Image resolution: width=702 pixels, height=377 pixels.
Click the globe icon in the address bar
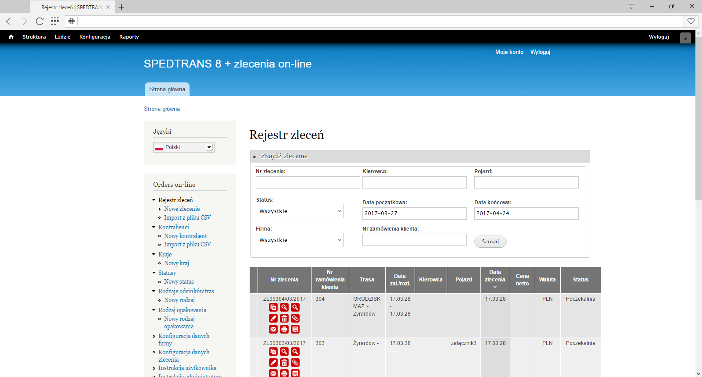[72, 21]
